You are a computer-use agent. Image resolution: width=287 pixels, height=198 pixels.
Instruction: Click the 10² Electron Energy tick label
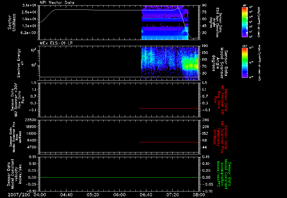pyautogui.click(x=33, y=50)
